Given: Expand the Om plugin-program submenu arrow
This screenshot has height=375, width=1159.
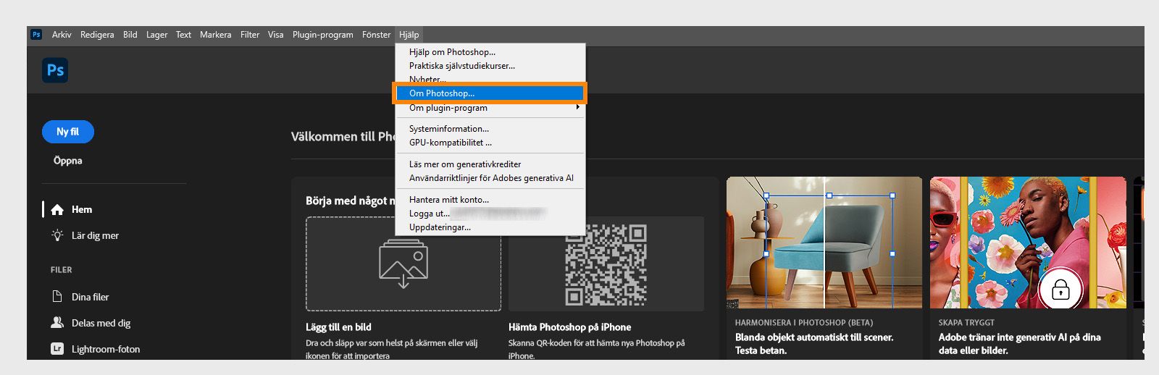Looking at the screenshot, I should pos(577,108).
